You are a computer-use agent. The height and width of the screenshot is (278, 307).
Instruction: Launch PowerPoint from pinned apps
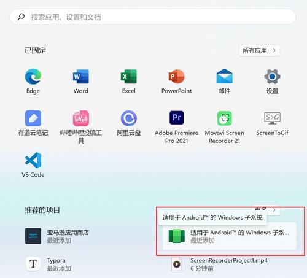coord(176,77)
